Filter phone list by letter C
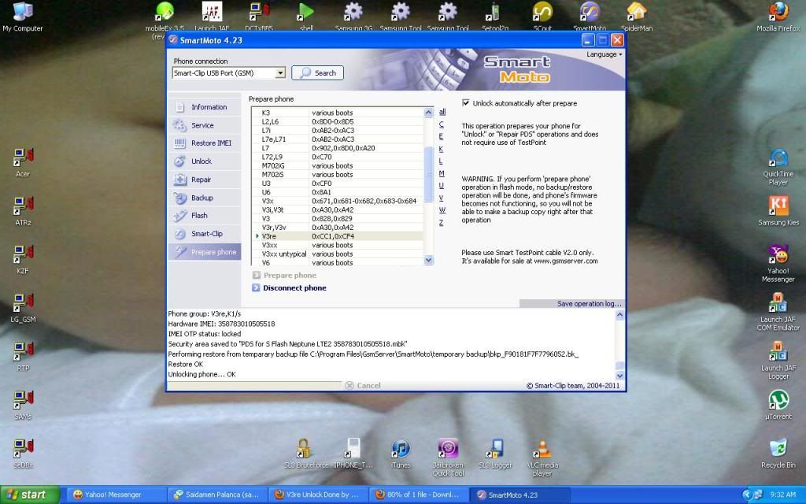The width and height of the screenshot is (806, 504). tap(441, 124)
